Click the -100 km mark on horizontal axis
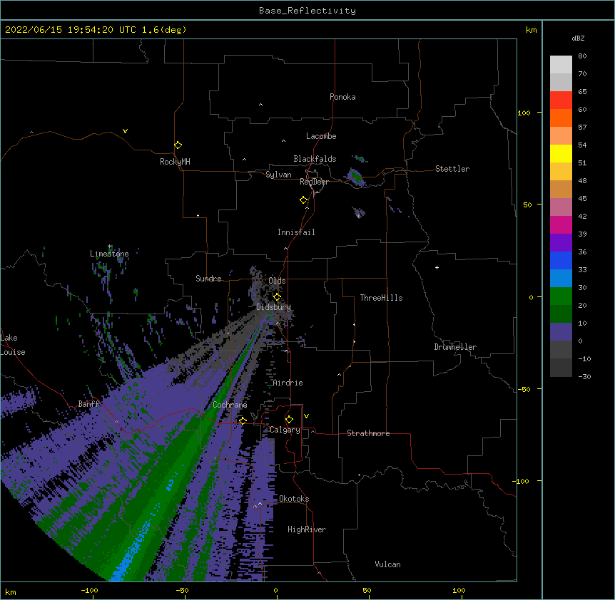Image resolution: width=615 pixels, height=600 pixels. pyautogui.click(x=89, y=590)
